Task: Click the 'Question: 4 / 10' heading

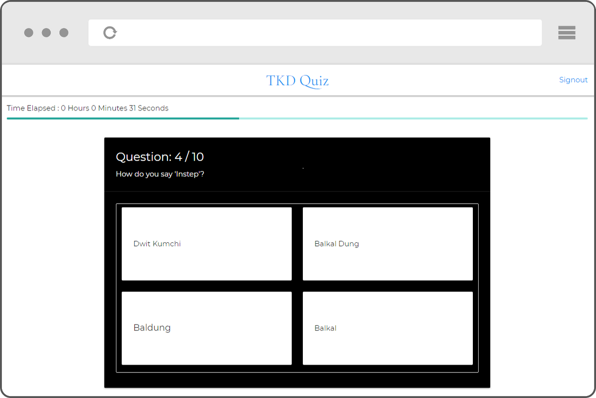Action: pyautogui.click(x=160, y=157)
